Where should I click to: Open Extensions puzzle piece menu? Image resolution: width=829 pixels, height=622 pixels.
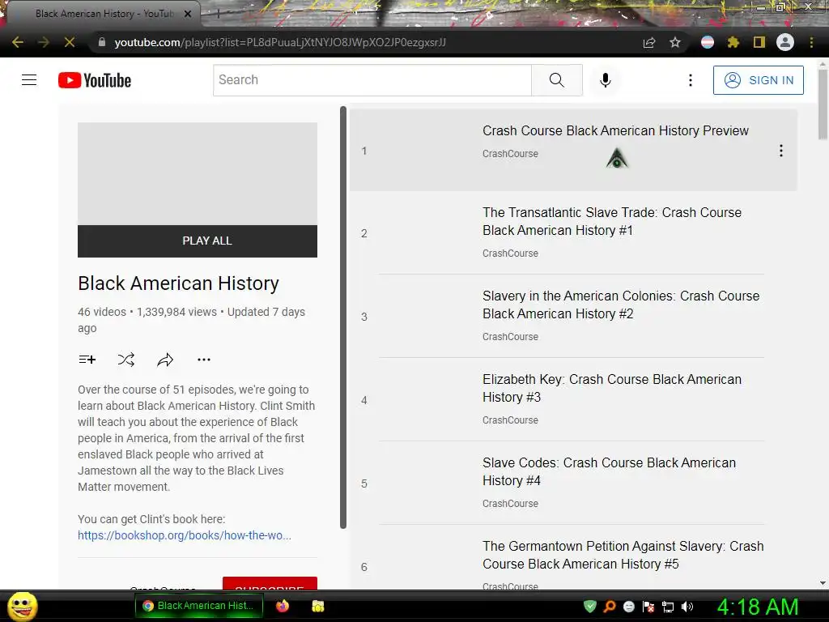(733, 42)
